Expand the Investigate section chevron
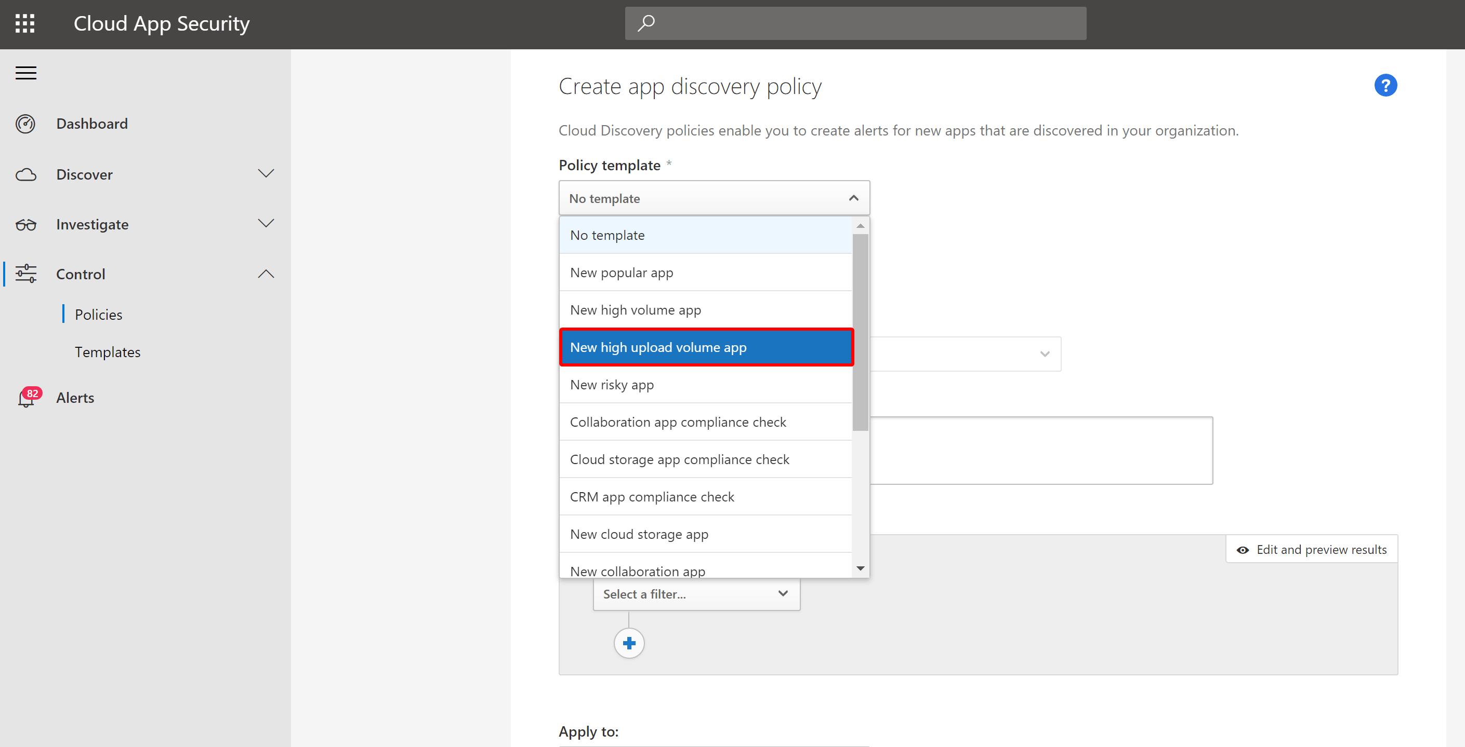 point(266,223)
